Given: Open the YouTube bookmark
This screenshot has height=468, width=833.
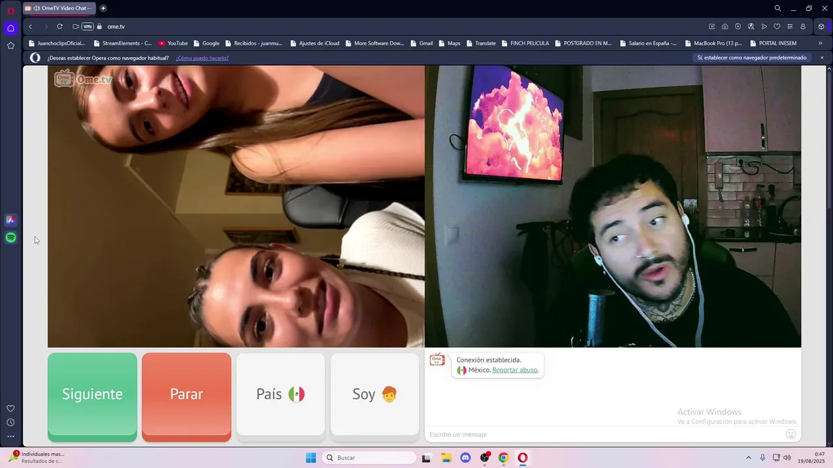Looking at the screenshot, I should pyautogui.click(x=173, y=44).
